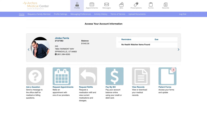Open the Appointments calendar icon
This screenshot has width=207, height=116.
pos(92,4)
